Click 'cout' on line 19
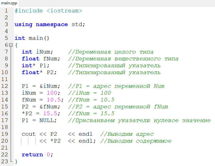Screen dimensions: 215x166 [x=29, y=134]
